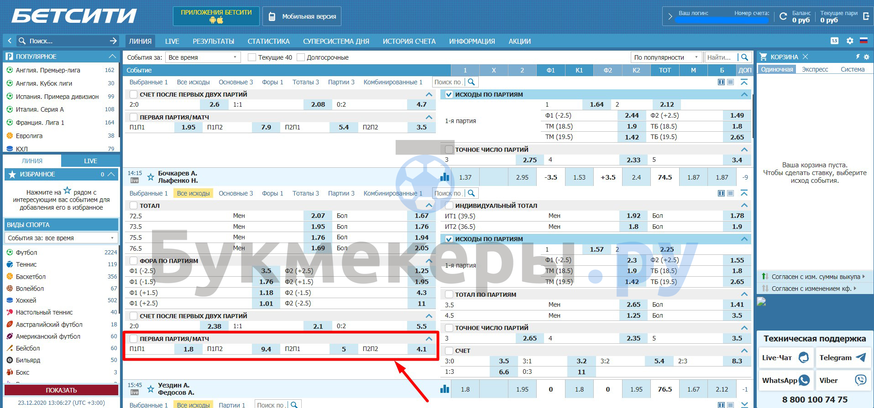874x408 pixels.
Task: Close the Корзина panel with X icon
Action: pos(805,57)
